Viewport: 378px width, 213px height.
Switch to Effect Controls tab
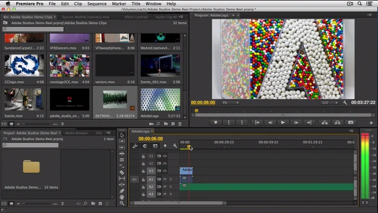pos(136,17)
